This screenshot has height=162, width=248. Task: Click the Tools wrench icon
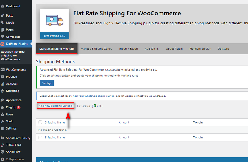2,121
